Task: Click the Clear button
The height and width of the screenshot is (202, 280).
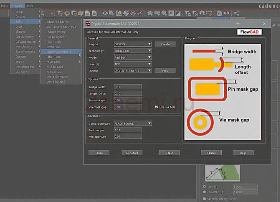Action: pos(170,153)
